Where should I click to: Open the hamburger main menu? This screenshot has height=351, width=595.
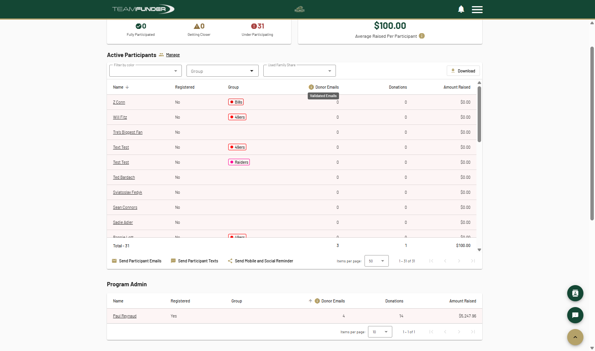tap(477, 10)
